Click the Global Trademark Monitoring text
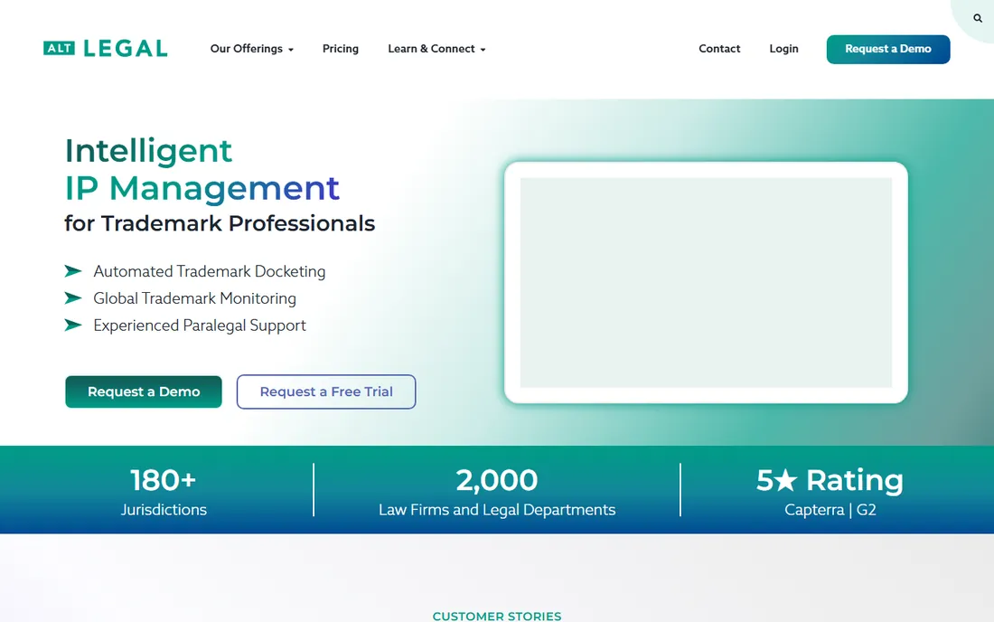Viewport: 994px width, 622px height. coord(194,298)
